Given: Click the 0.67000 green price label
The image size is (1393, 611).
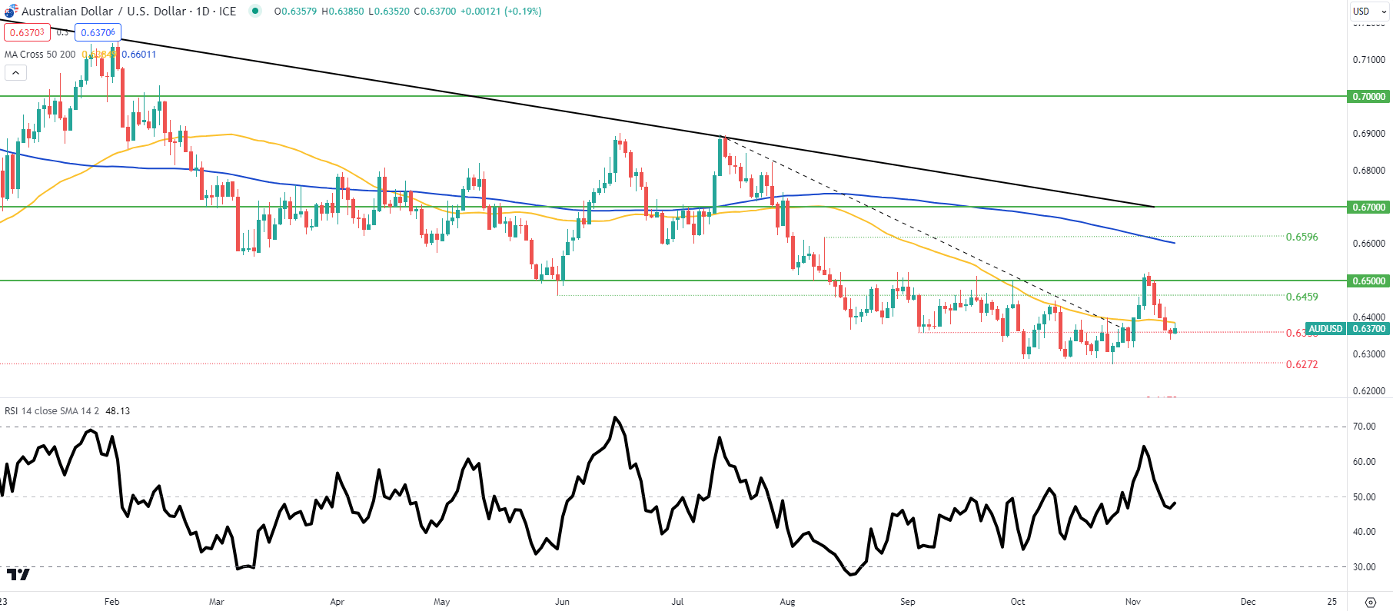Looking at the screenshot, I should coord(1369,208).
